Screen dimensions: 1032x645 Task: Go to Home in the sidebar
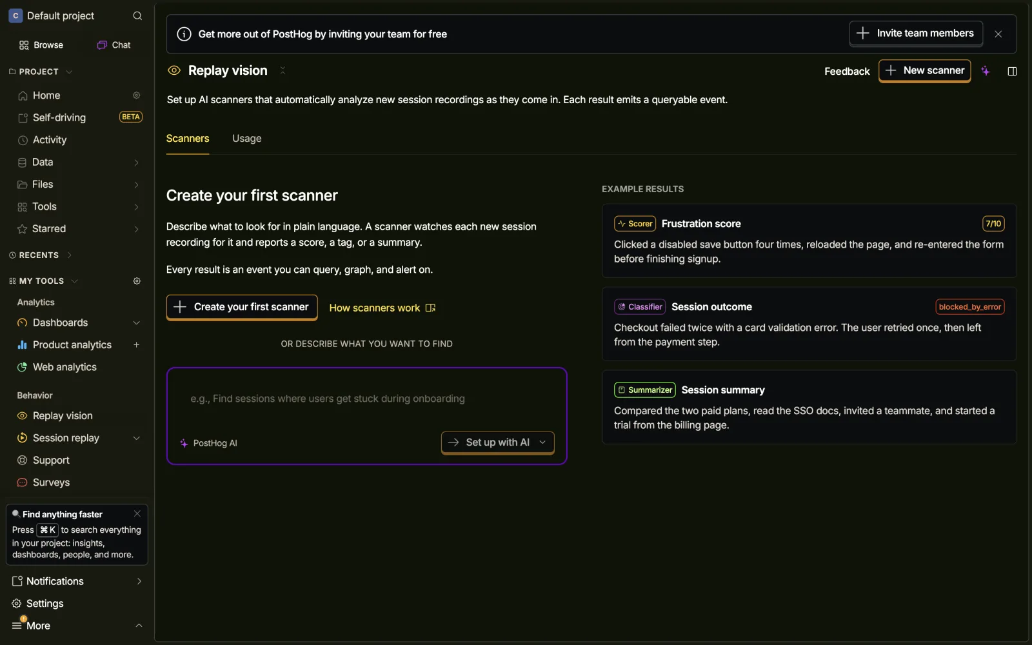(x=46, y=95)
